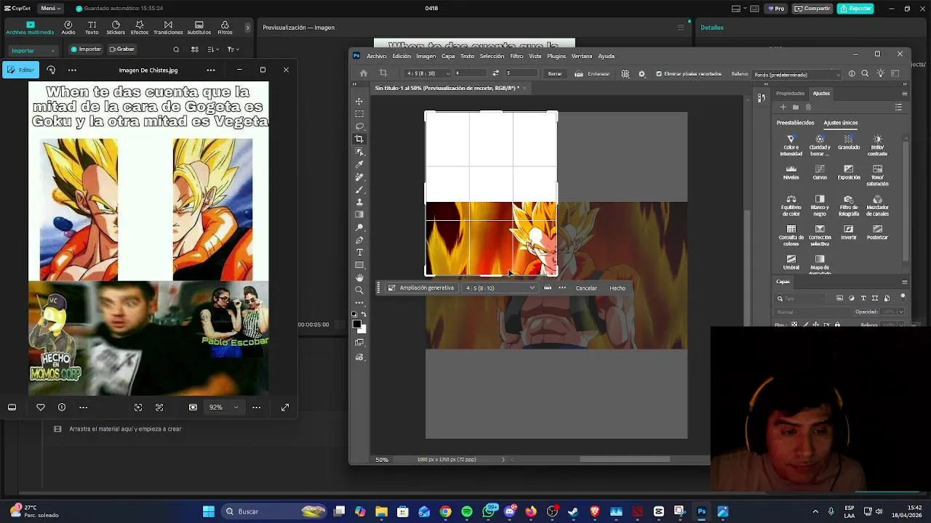
Task: Click Exportar in CapCut
Action: click(855, 8)
